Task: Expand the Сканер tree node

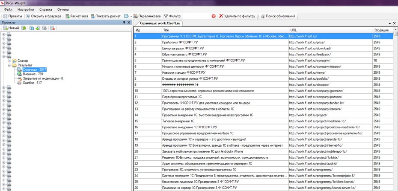Action: point(9,61)
